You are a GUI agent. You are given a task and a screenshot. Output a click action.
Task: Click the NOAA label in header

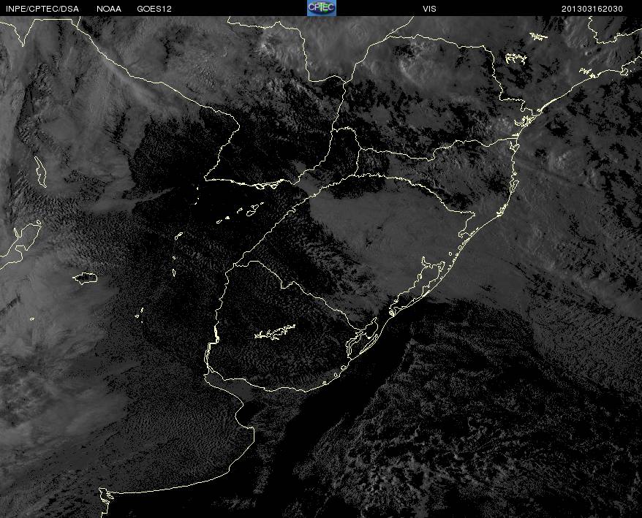[109, 9]
